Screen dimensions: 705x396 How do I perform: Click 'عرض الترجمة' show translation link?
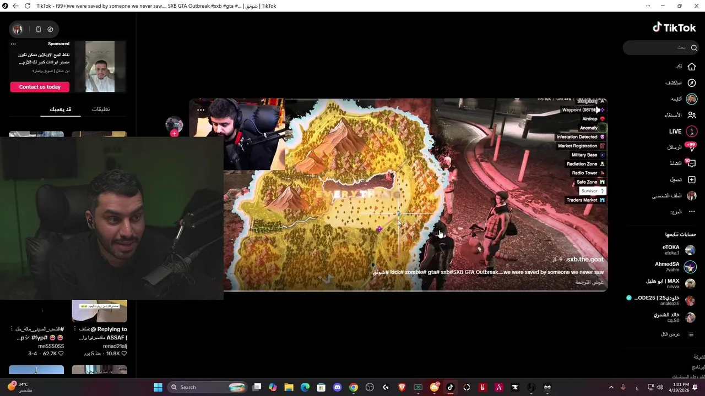(x=590, y=283)
